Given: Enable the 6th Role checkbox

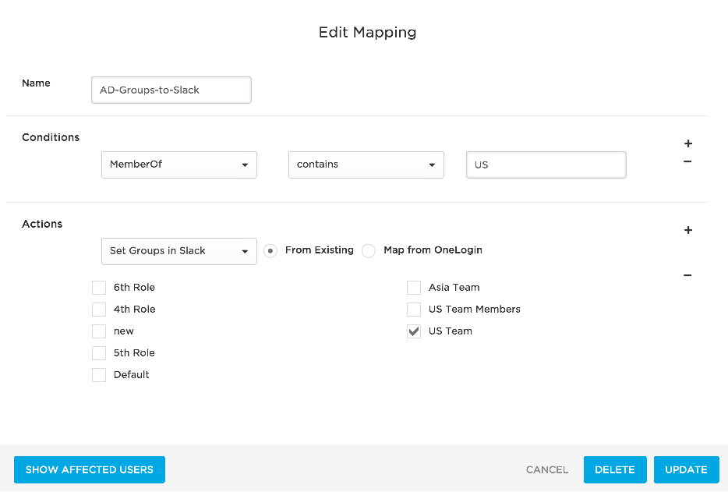Looking at the screenshot, I should coord(99,288).
